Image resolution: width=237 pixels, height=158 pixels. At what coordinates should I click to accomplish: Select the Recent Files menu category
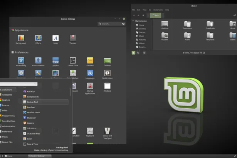coord(8,142)
